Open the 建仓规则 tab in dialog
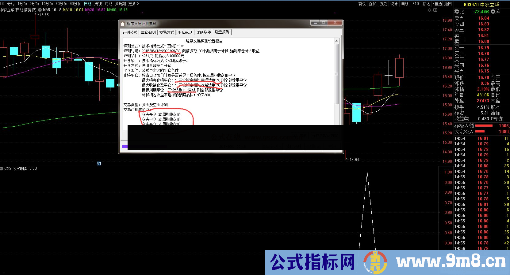 (x=148, y=32)
